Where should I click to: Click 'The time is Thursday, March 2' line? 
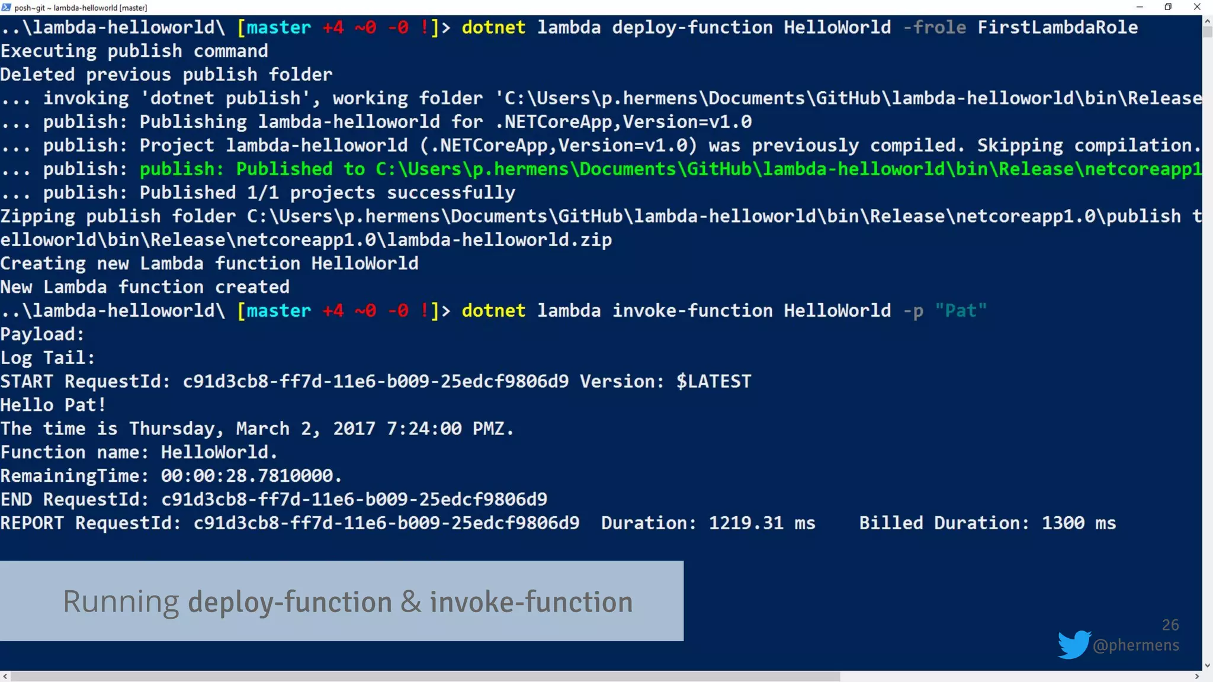click(257, 429)
